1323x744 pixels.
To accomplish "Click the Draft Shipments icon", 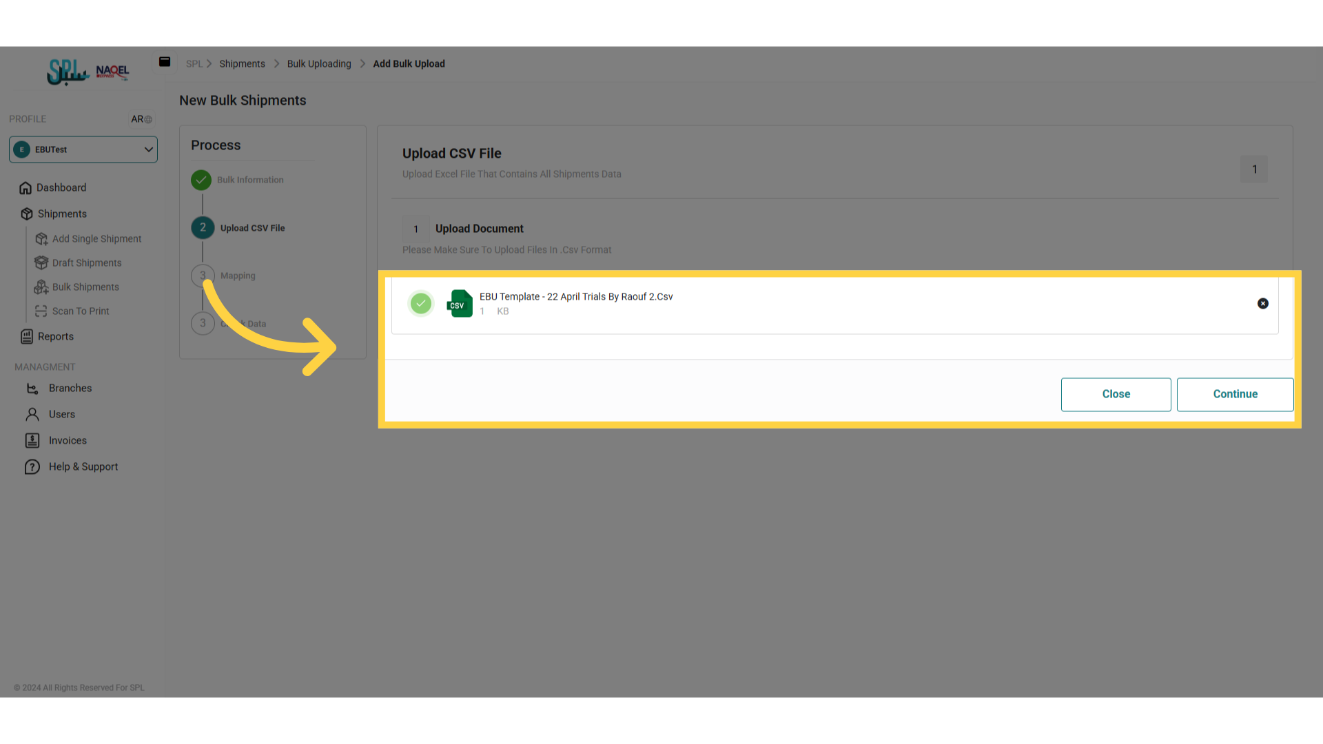I will [x=41, y=263].
